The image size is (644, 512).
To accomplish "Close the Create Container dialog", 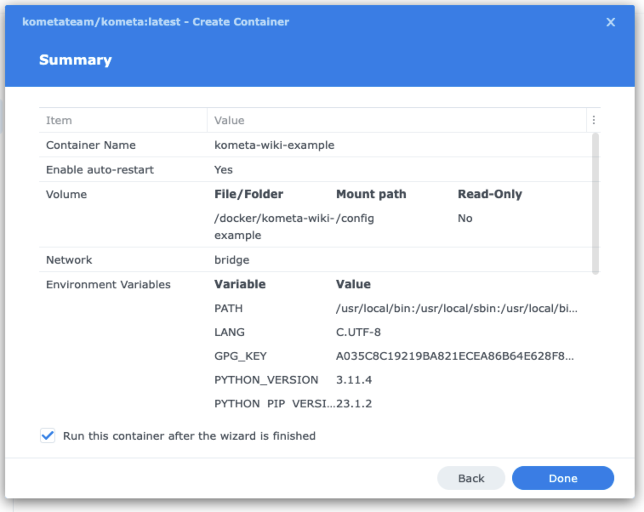I will tap(610, 22).
